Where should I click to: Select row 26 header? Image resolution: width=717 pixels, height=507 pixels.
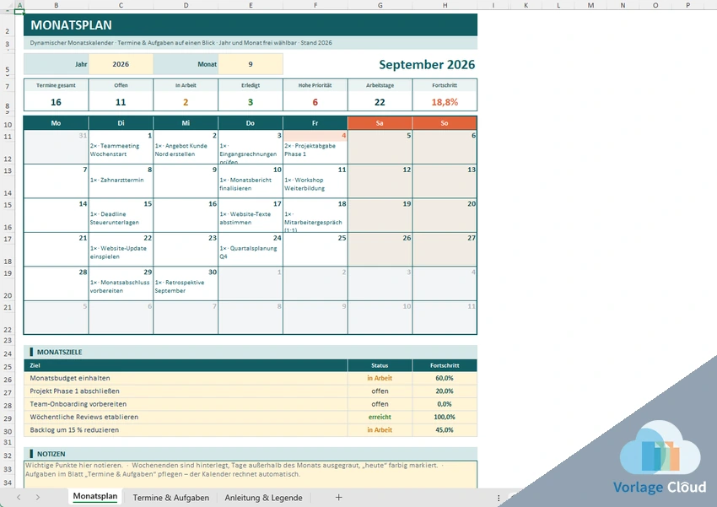[8, 380]
